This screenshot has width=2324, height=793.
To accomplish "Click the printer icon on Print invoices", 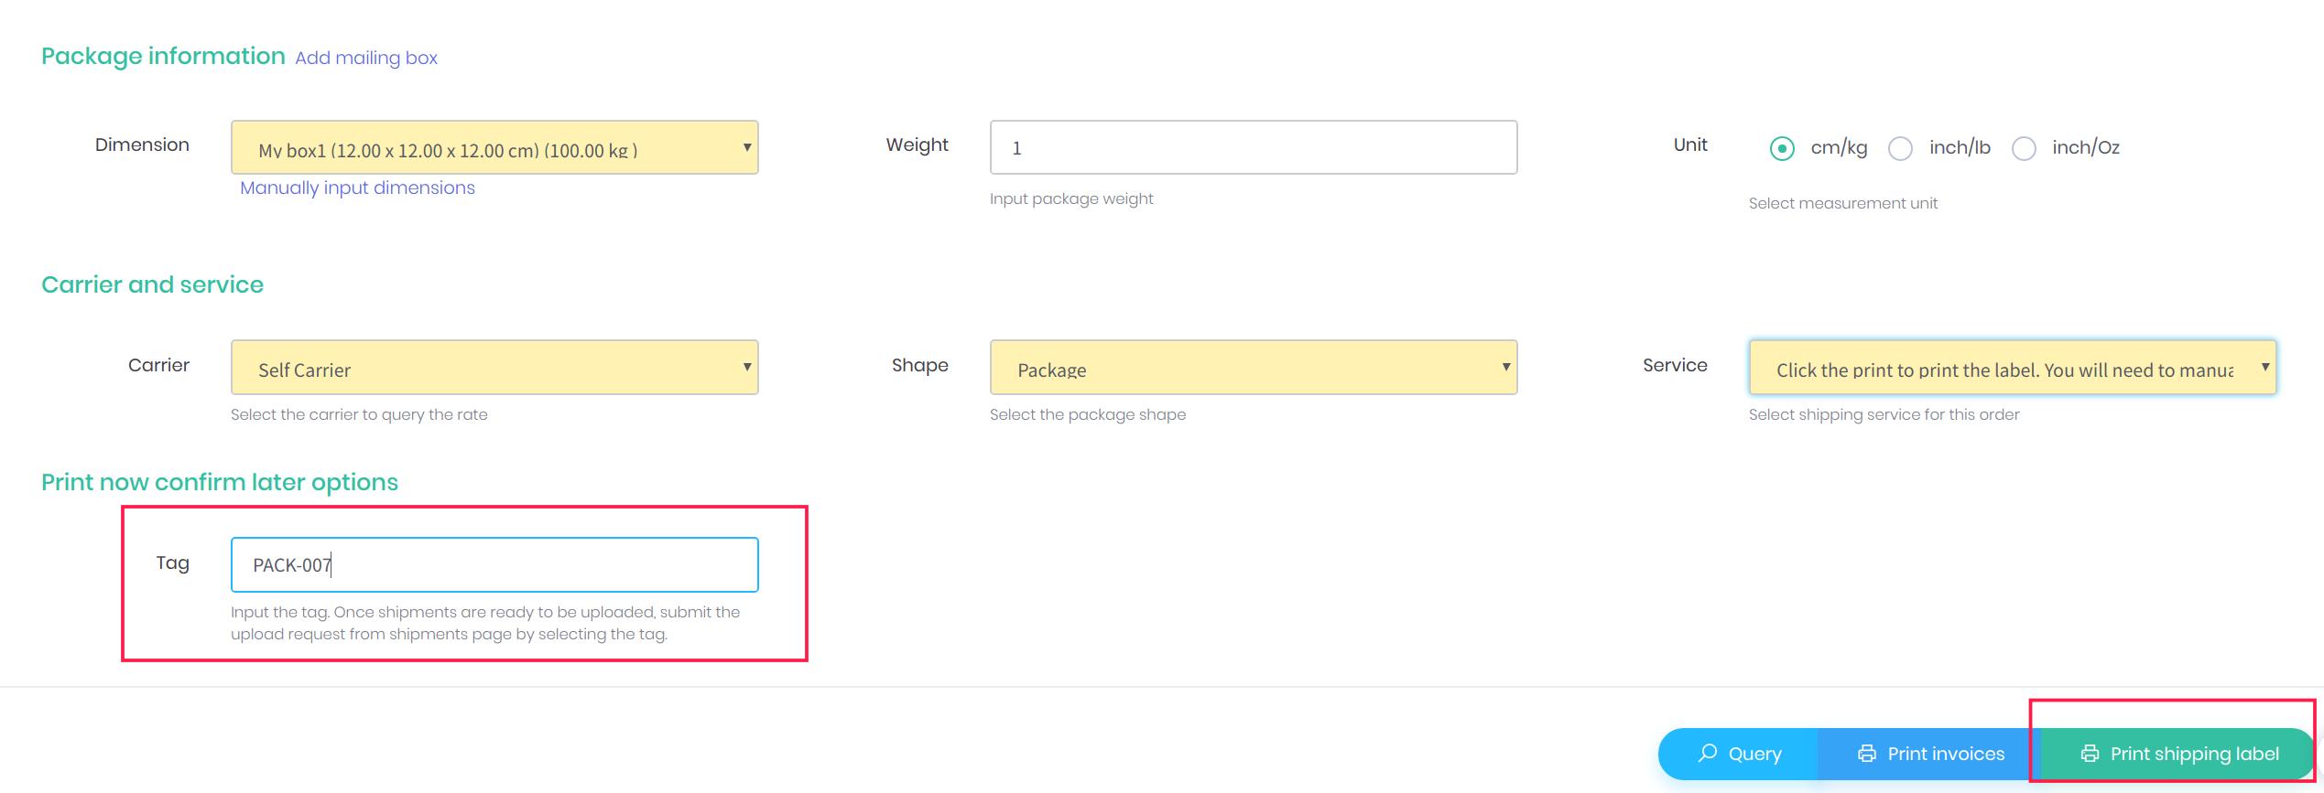I will 1867,754.
